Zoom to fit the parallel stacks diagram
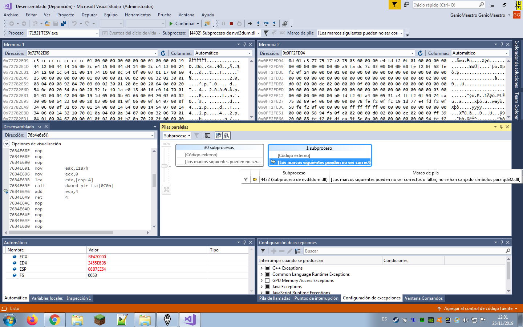Viewport: 523px width, 327px height. click(166, 190)
